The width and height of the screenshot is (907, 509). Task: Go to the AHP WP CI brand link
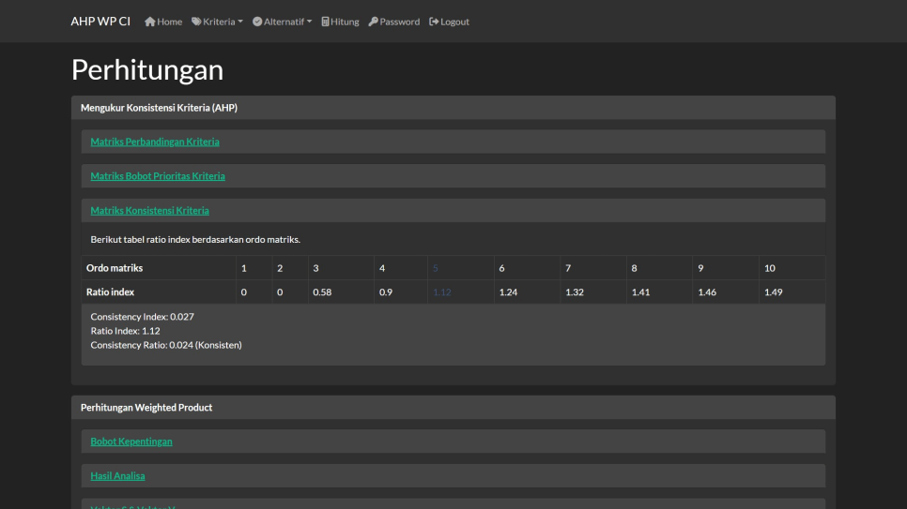(x=100, y=22)
